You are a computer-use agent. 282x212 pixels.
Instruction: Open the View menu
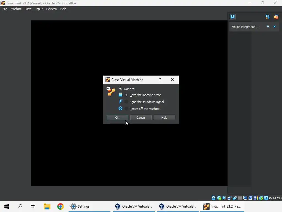point(28,9)
